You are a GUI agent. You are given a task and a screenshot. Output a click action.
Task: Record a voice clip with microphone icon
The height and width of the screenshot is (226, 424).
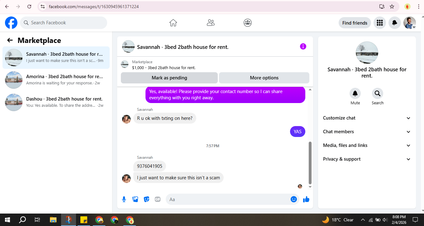point(124,199)
